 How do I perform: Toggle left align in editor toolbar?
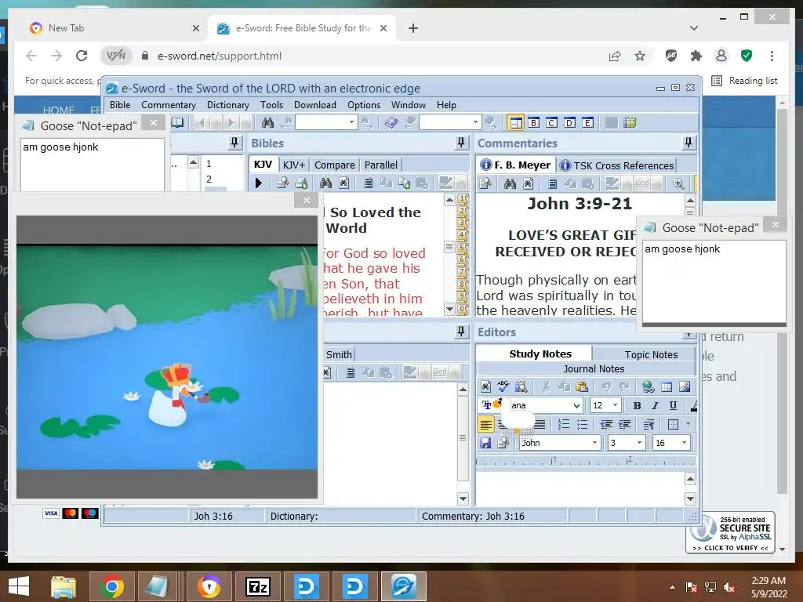(x=485, y=424)
